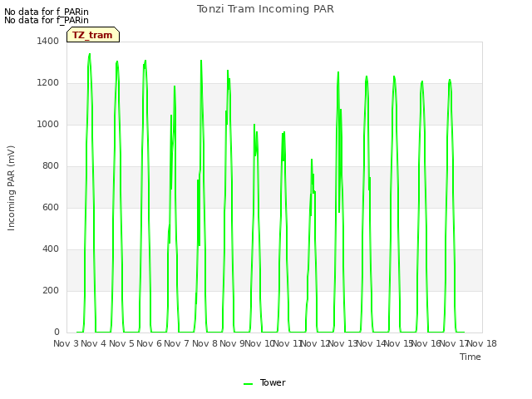Click the chart title Tonzi Tram Incoming PAR
Screen dimensions: 532x399
click(x=265, y=9)
